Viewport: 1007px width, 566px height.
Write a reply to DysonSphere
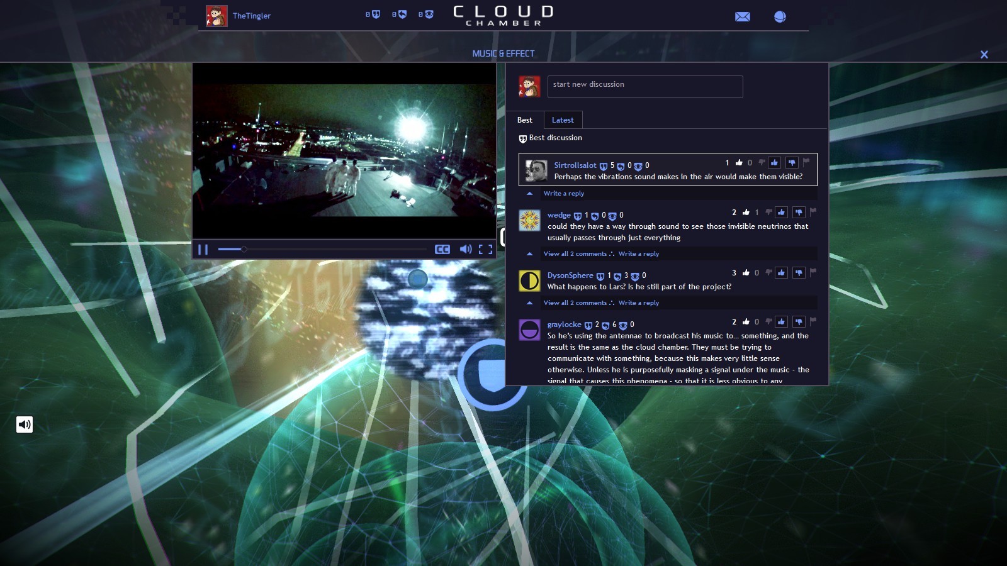coord(639,303)
